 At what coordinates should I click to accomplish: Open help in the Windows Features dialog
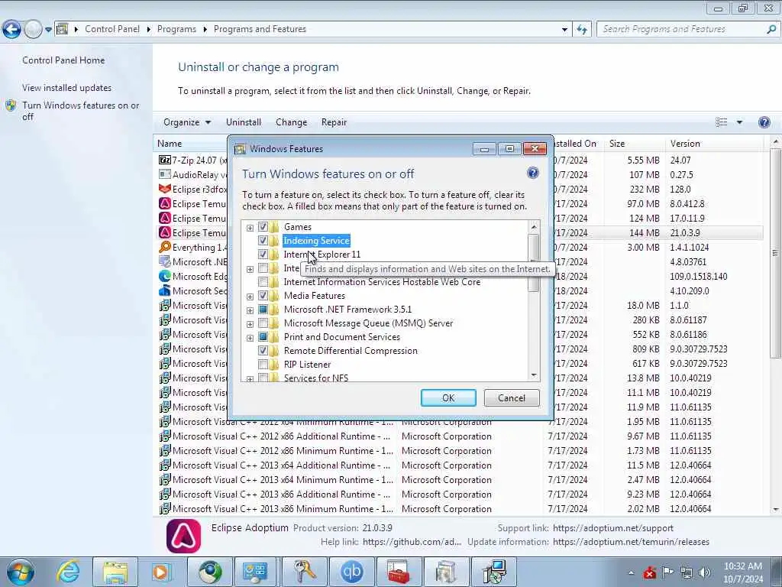tap(532, 174)
